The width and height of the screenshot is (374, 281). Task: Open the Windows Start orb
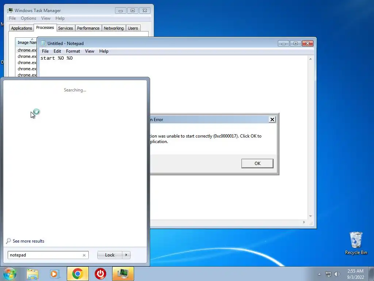[9, 274]
